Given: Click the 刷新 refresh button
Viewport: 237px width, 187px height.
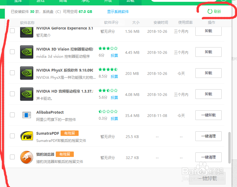Looking at the screenshot, I should (x=214, y=11).
